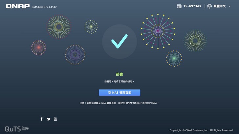Click the copyright QNAP Systems text
Image resolution: width=239 pixels, height=134 pixels.
[x=202, y=130]
